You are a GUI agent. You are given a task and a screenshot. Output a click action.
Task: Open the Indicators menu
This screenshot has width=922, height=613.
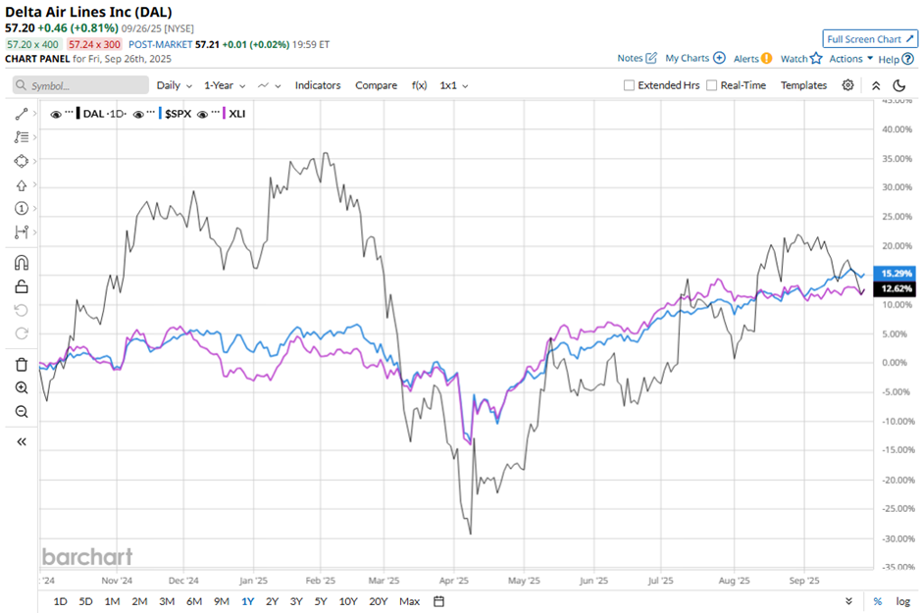[x=318, y=85]
